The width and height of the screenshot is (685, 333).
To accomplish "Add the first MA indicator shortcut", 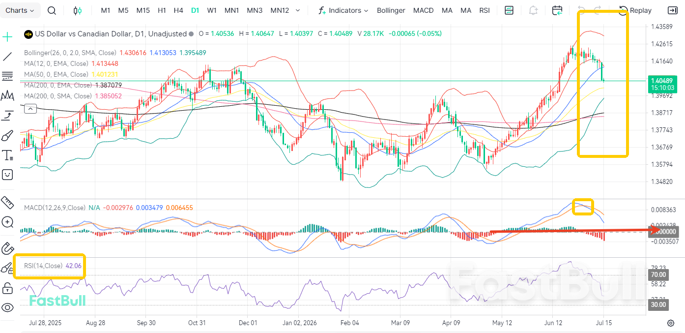I will [447, 10].
